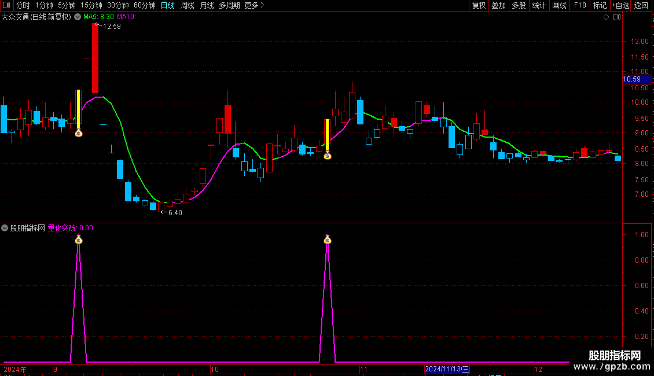Click the 大众交通(日线.前复权) chart title

[36, 17]
